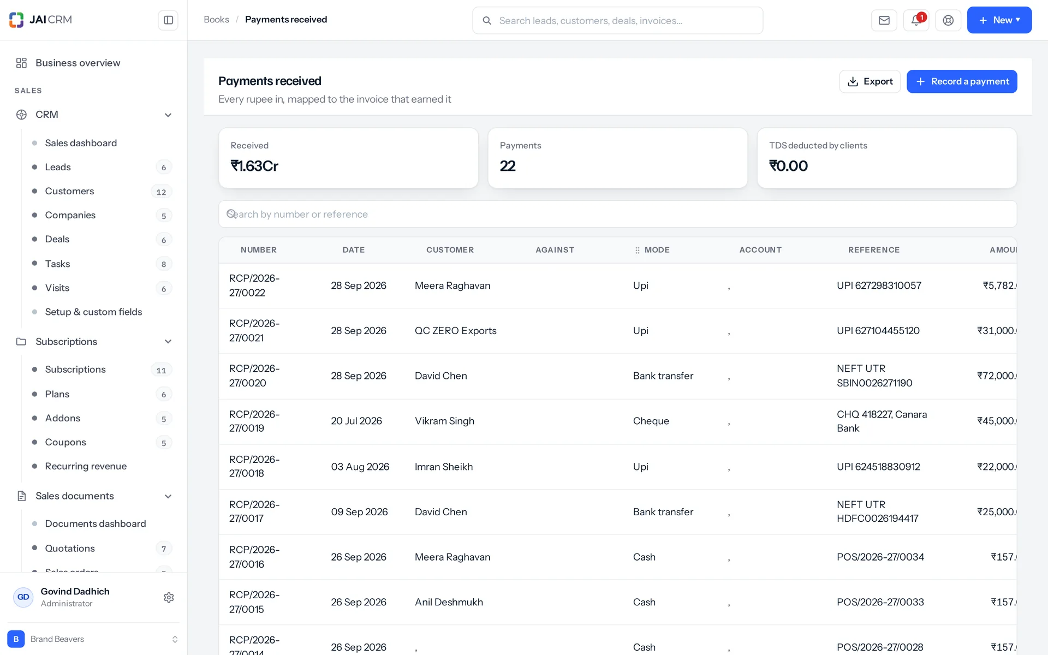Click the search magnifier icon in top bar
The image size is (1048, 655).
point(487,21)
